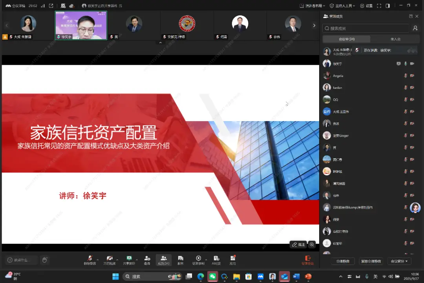
Task: Turn on your camera with 开启视频
Action: 110,260
